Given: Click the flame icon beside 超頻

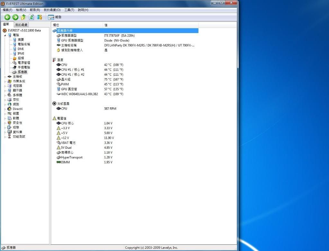Looking at the screenshot, I should [14, 58].
